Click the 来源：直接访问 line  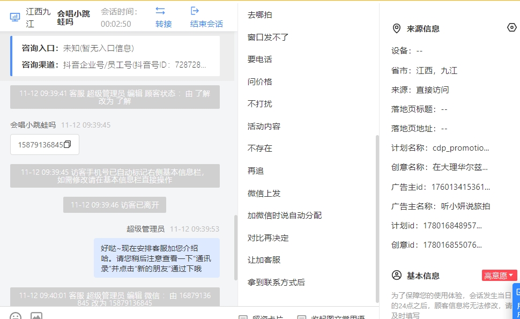pos(420,90)
